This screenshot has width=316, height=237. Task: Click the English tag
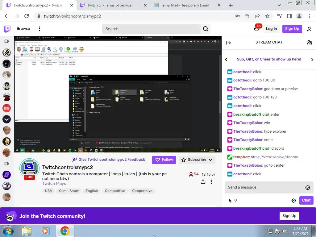coord(92,191)
